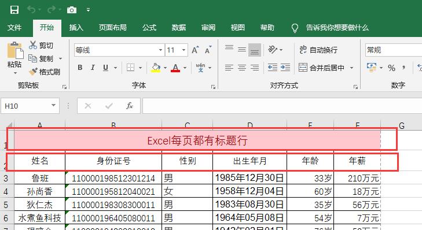
Task: Open the 等线 font name dropdown
Action: tap(160, 50)
